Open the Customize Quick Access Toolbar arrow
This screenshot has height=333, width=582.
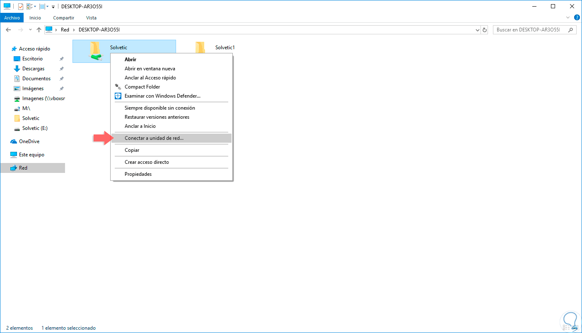pyautogui.click(x=53, y=7)
